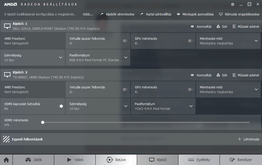
Task: Click the play icon on Videó tab
Action: click(69, 160)
